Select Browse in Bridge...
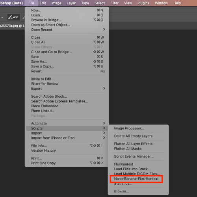The image size is (197, 197). click(x=67, y=20)
